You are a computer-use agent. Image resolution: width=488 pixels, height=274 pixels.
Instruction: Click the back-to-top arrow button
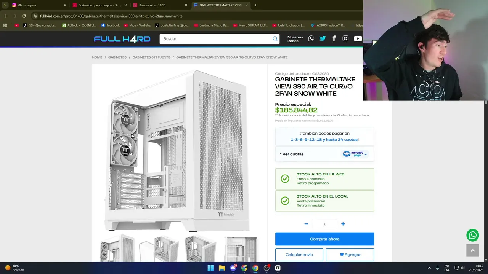(473, 250)
